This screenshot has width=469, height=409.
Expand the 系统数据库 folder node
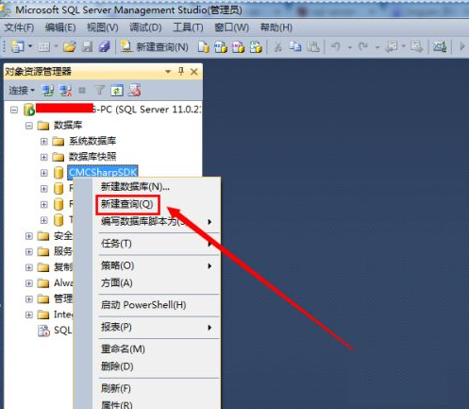click(x=44, y=142)
